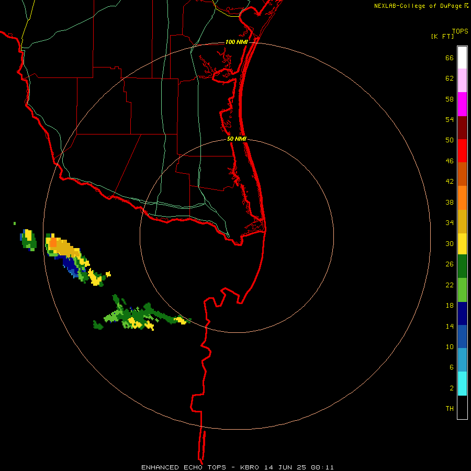Click the "50 NMI" range ring label
The image size is (471, 471).
point(237,139)
